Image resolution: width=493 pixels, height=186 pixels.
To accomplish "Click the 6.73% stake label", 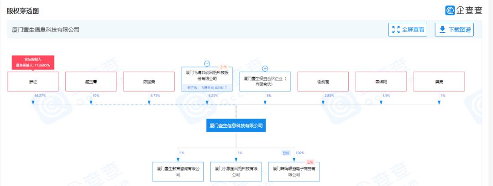I will coord(155,95).
